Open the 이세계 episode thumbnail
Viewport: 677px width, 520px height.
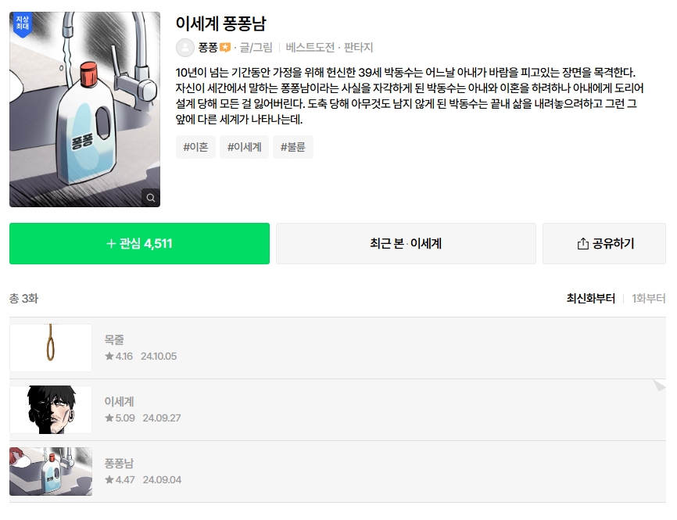51,410
